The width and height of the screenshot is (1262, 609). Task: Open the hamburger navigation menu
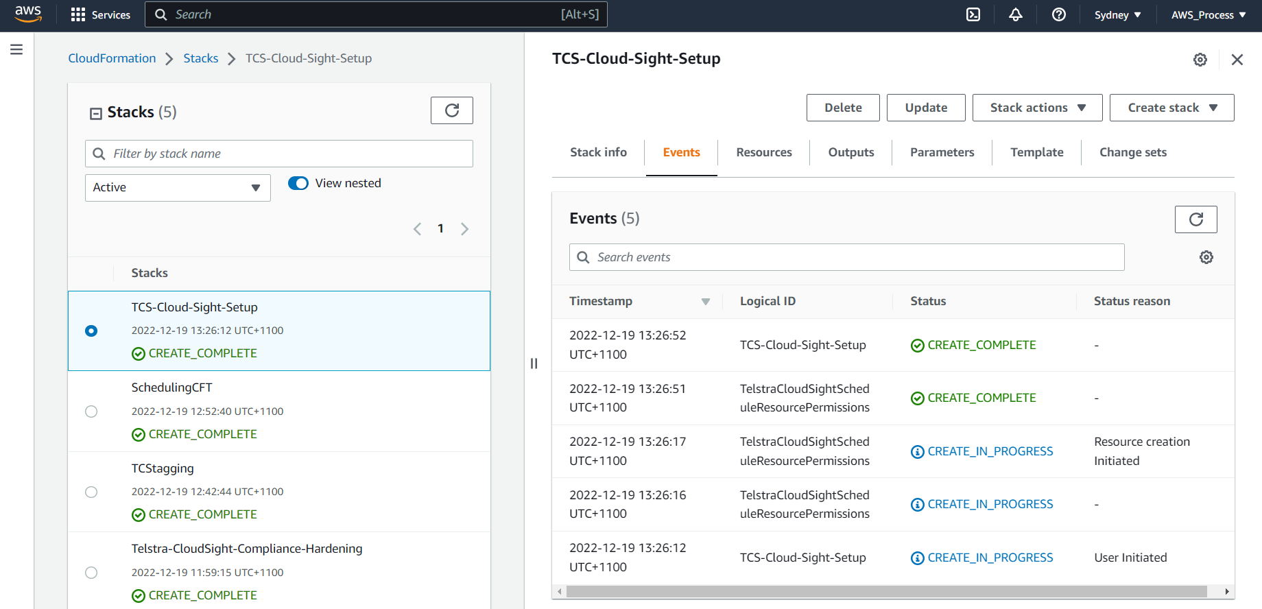pyautogui.click(x=16, y=49)
